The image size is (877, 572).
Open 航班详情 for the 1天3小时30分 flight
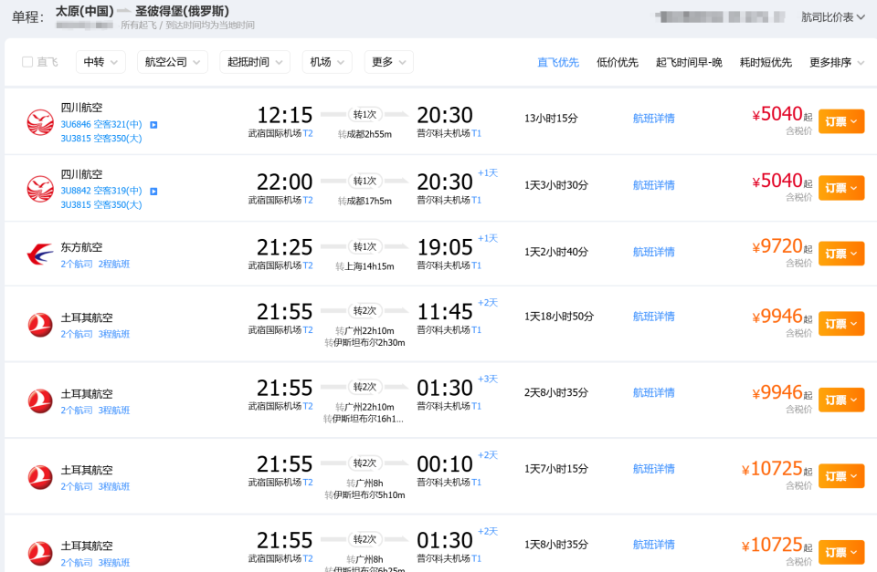point(654,185)
